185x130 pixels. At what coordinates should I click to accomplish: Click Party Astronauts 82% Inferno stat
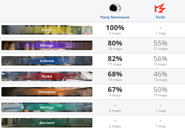[115, 59]
